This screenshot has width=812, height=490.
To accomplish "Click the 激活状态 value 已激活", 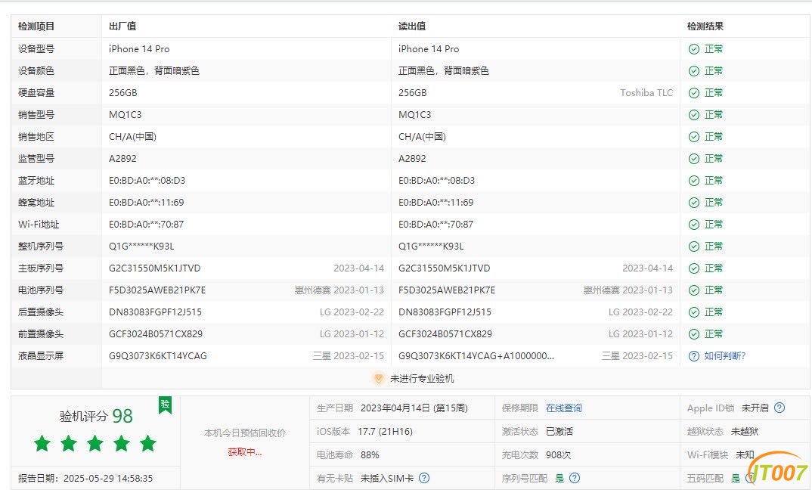I will coord(559,432).
